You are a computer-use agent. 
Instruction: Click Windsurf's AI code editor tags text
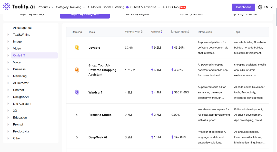tap(250, 92)
